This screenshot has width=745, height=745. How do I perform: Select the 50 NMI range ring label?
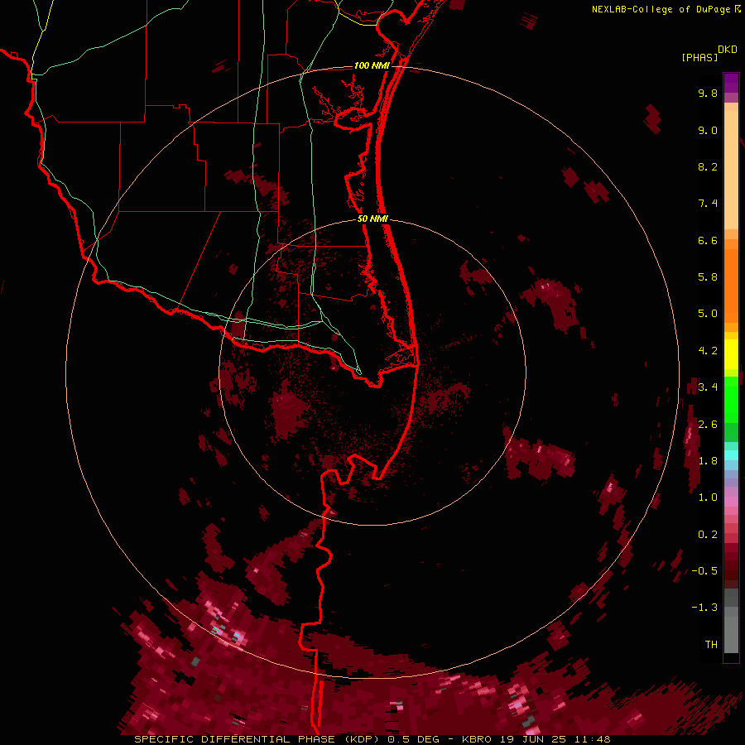tap(372, 219)
